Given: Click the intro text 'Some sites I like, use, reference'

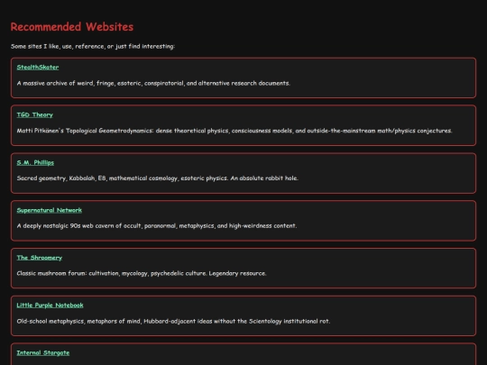Looking at the screenshot, I should (93, 46).
